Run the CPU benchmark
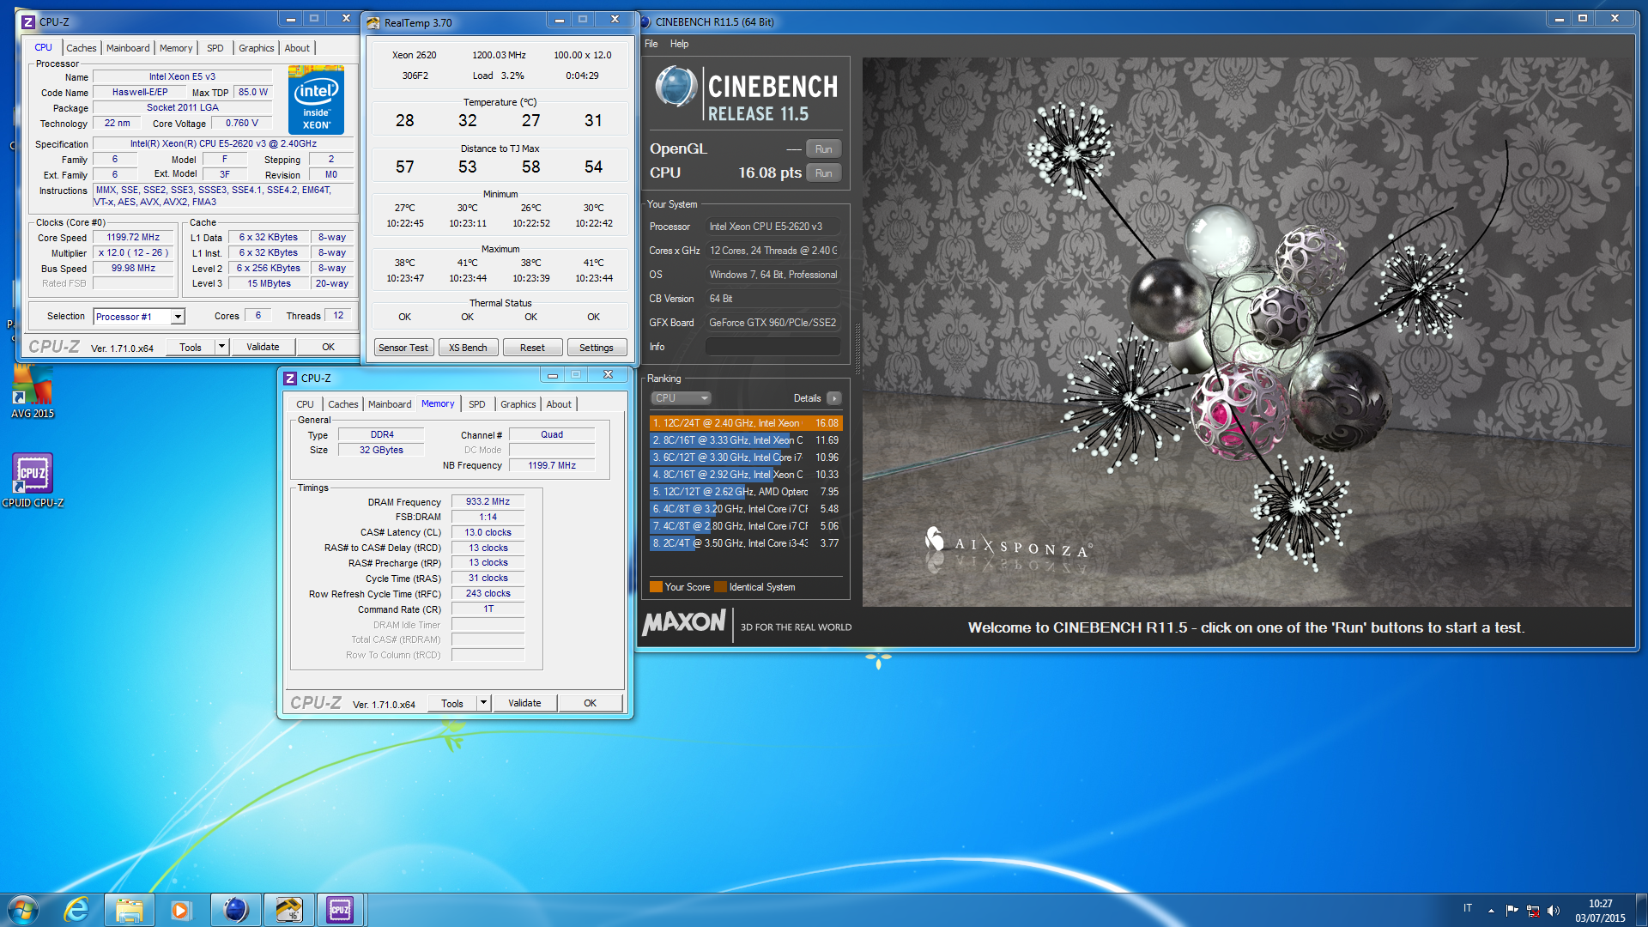This screenshot has width=1648, height=927. click(x=823, y=173)
